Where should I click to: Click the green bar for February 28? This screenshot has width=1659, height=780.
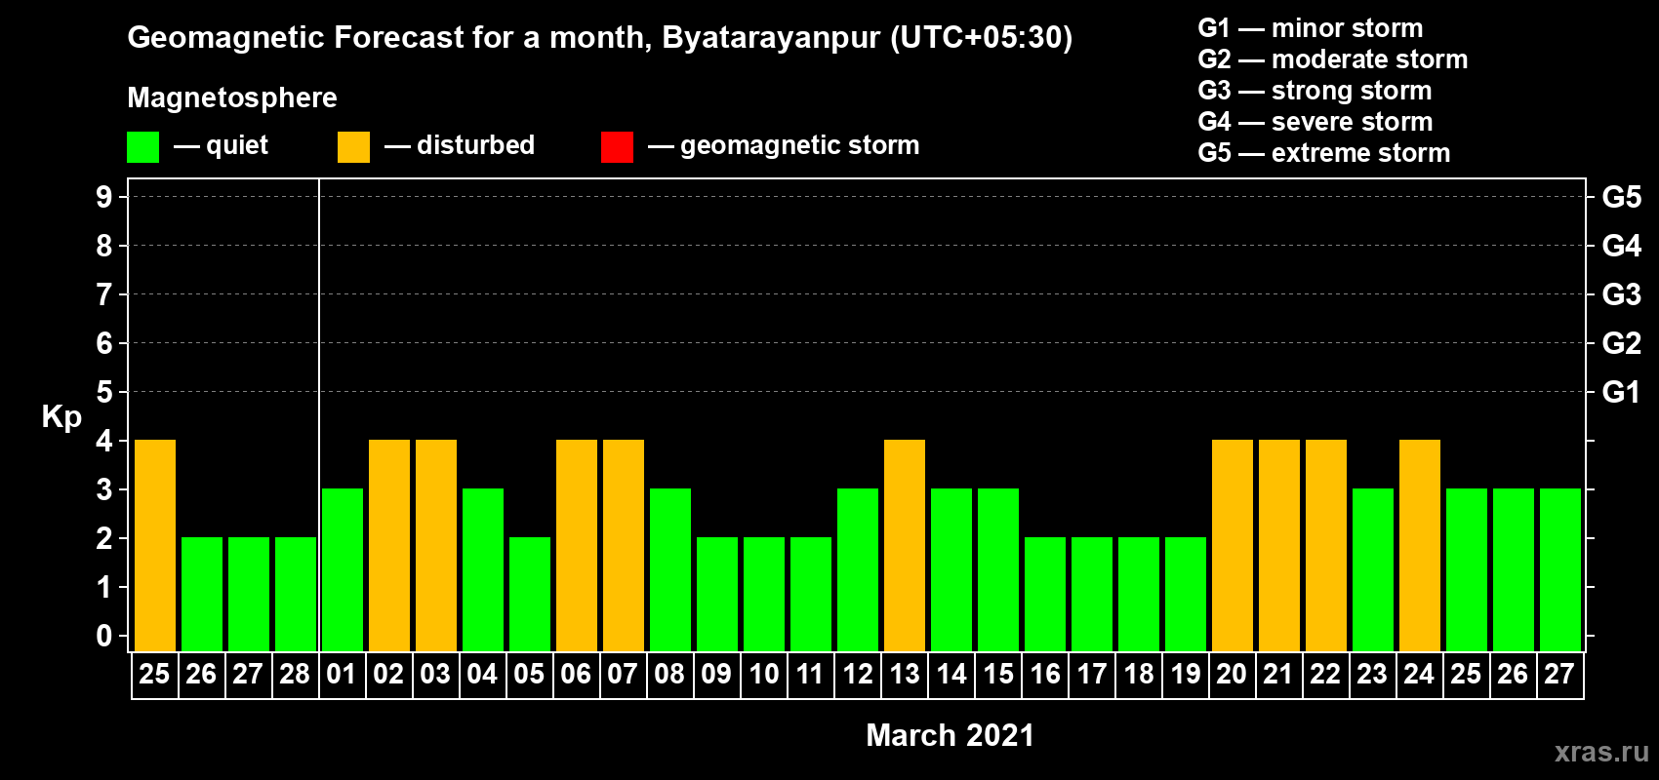(x=296, y=595)
